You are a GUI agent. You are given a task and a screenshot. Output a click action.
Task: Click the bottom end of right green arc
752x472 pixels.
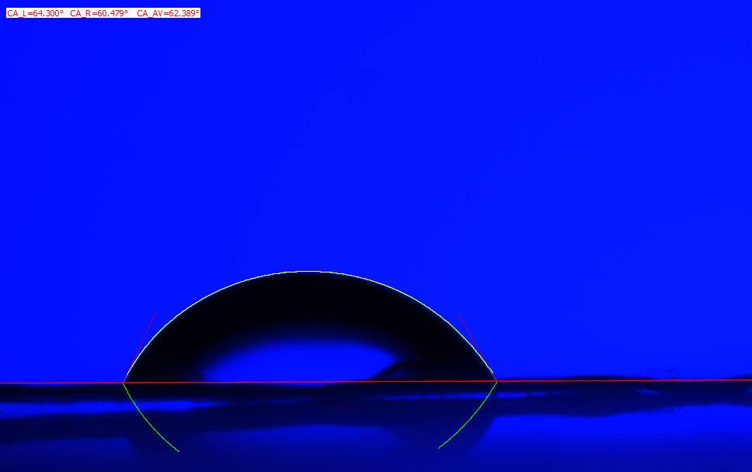pyautogui.click(x=440, y=448)
